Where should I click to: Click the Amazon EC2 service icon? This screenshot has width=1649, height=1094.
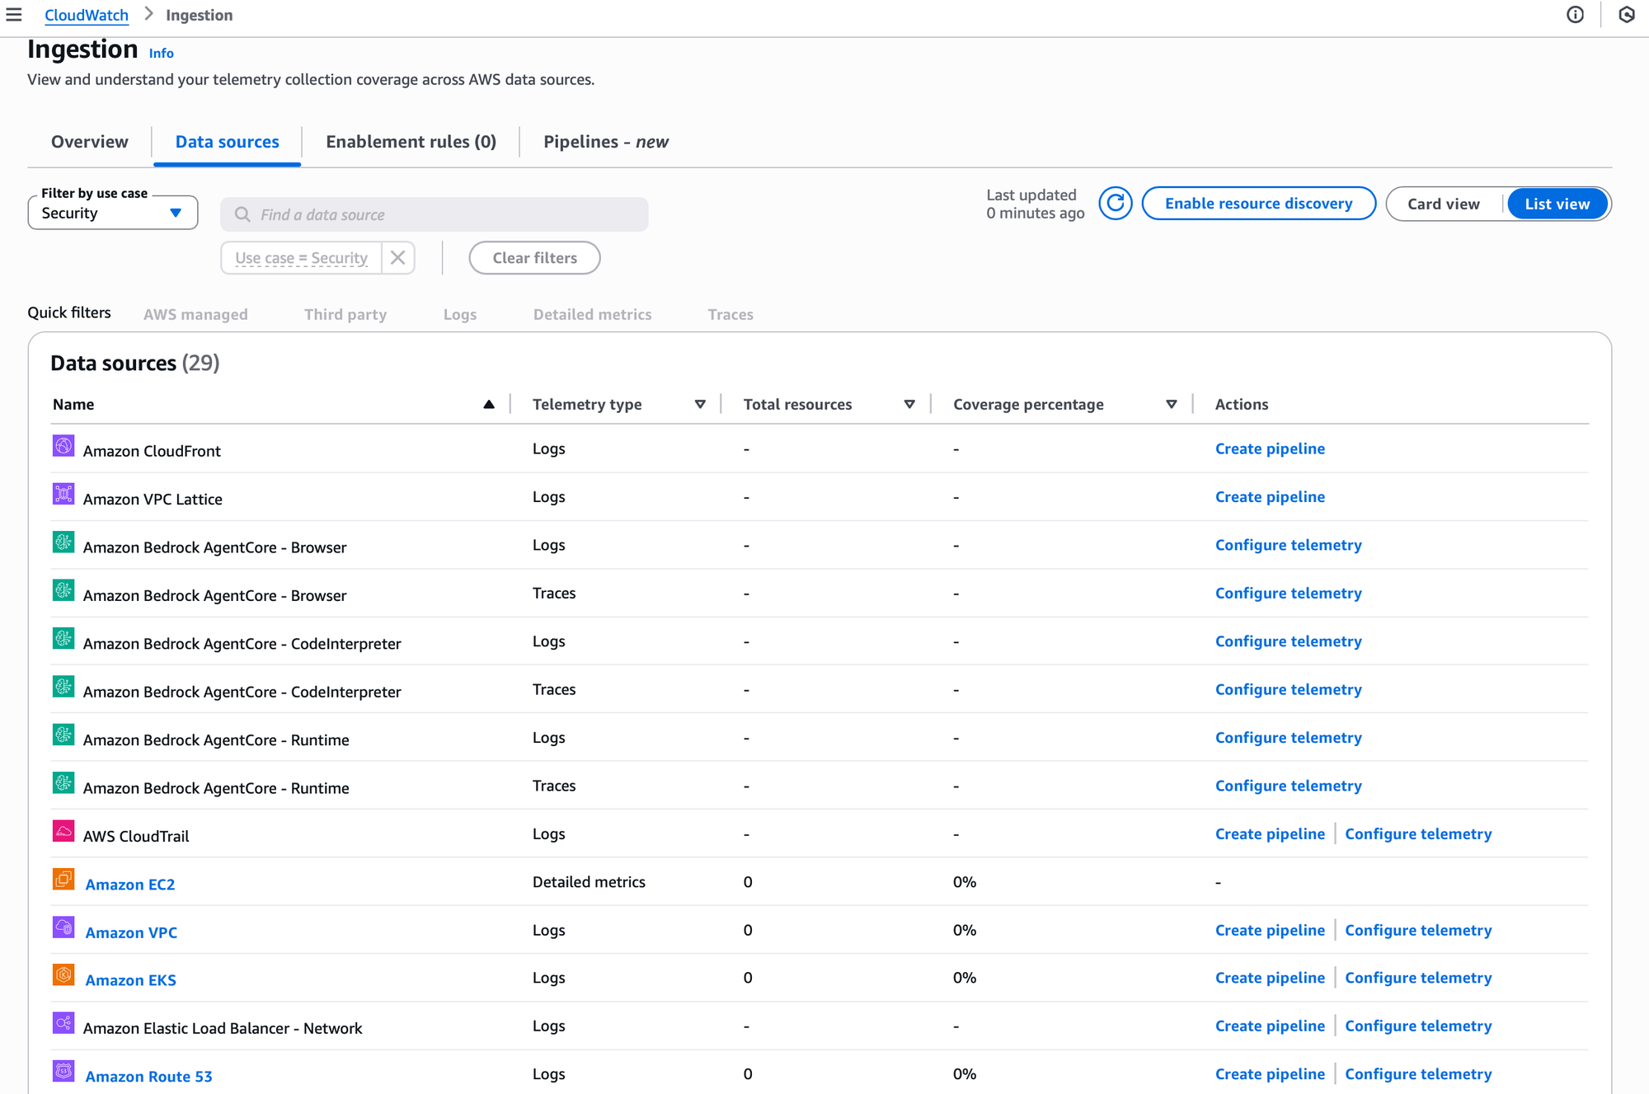pyautogui.click(x=63, y=879)
